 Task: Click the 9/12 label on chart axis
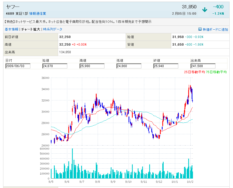tap(158, 181)
